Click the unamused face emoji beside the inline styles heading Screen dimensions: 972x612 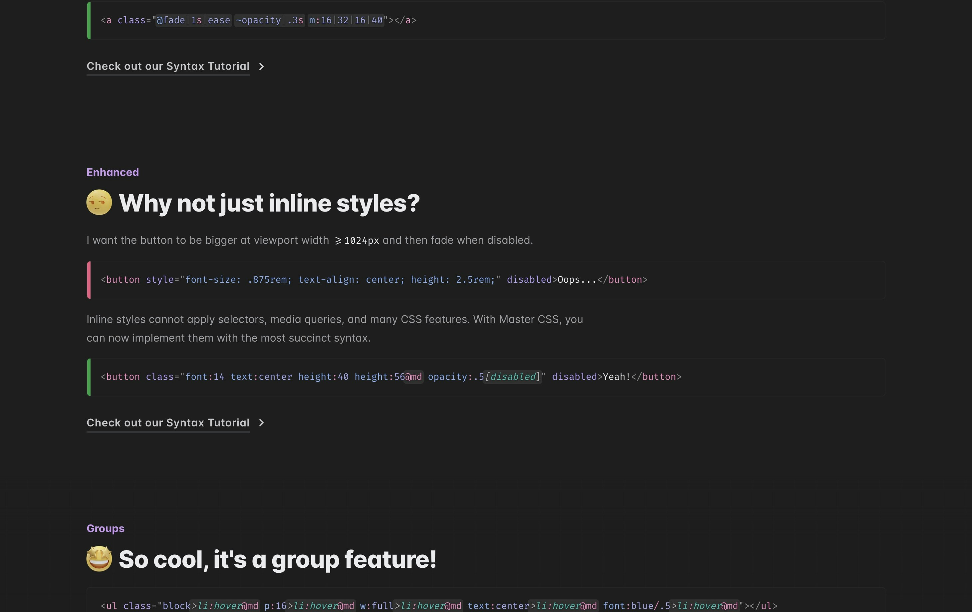pos(99,202)
